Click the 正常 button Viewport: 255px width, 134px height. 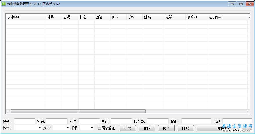click(x=128, y=128)
